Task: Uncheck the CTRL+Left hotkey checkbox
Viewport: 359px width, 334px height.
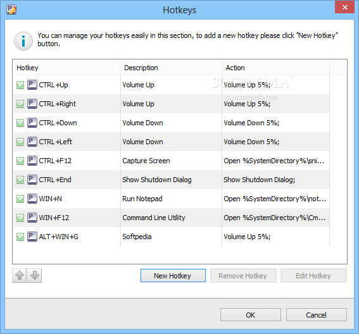Action: coord(20,142)
